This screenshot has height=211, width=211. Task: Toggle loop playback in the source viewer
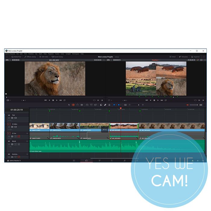point(64,100)
